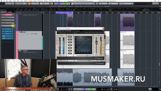Screen dimensions: 161x91
Task: Click the Waves A->B setup button
Action: pos(93,33)
